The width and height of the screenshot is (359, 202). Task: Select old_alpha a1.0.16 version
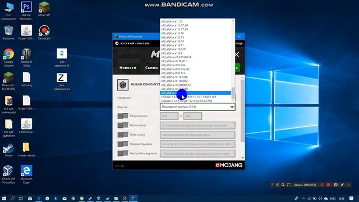pos(196,33)
